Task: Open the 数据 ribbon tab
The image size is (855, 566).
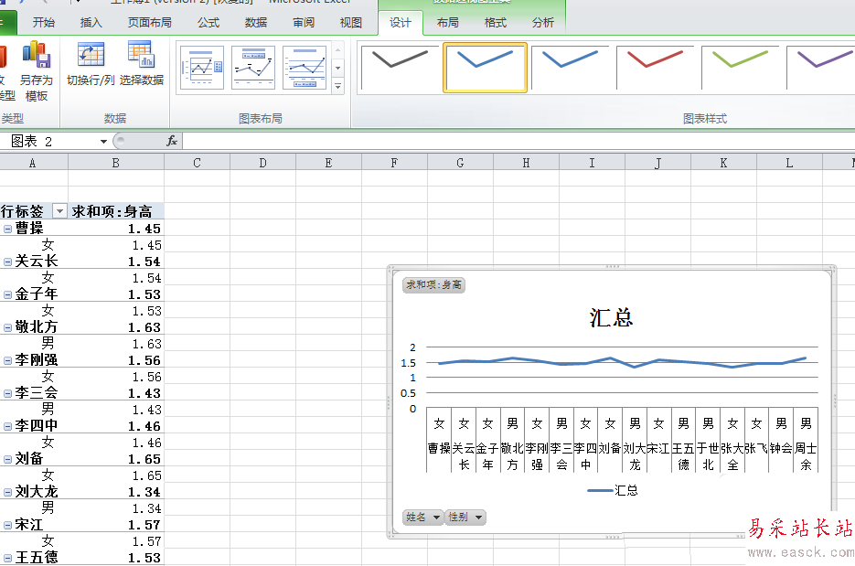Action: (256, 23)
